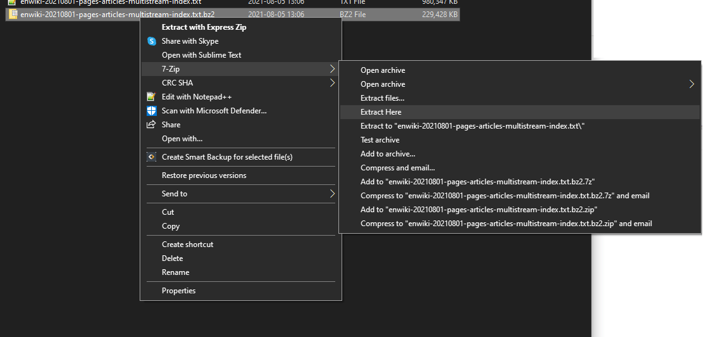
Task: Click the 229,428 KB size cell
Action: coord(440,15)
